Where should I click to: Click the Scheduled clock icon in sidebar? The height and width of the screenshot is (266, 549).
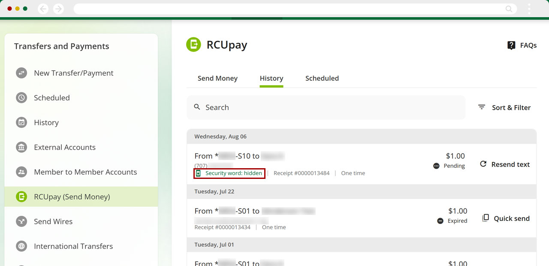point(21,98)
